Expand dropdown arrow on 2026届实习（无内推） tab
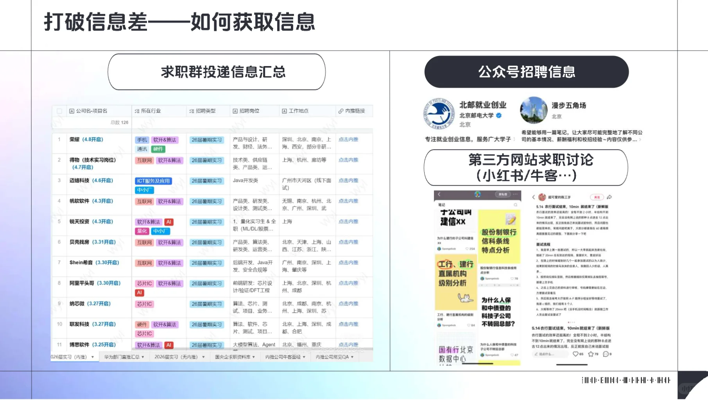The height and width of the screenshot is (400, 708). coord(203,357)
